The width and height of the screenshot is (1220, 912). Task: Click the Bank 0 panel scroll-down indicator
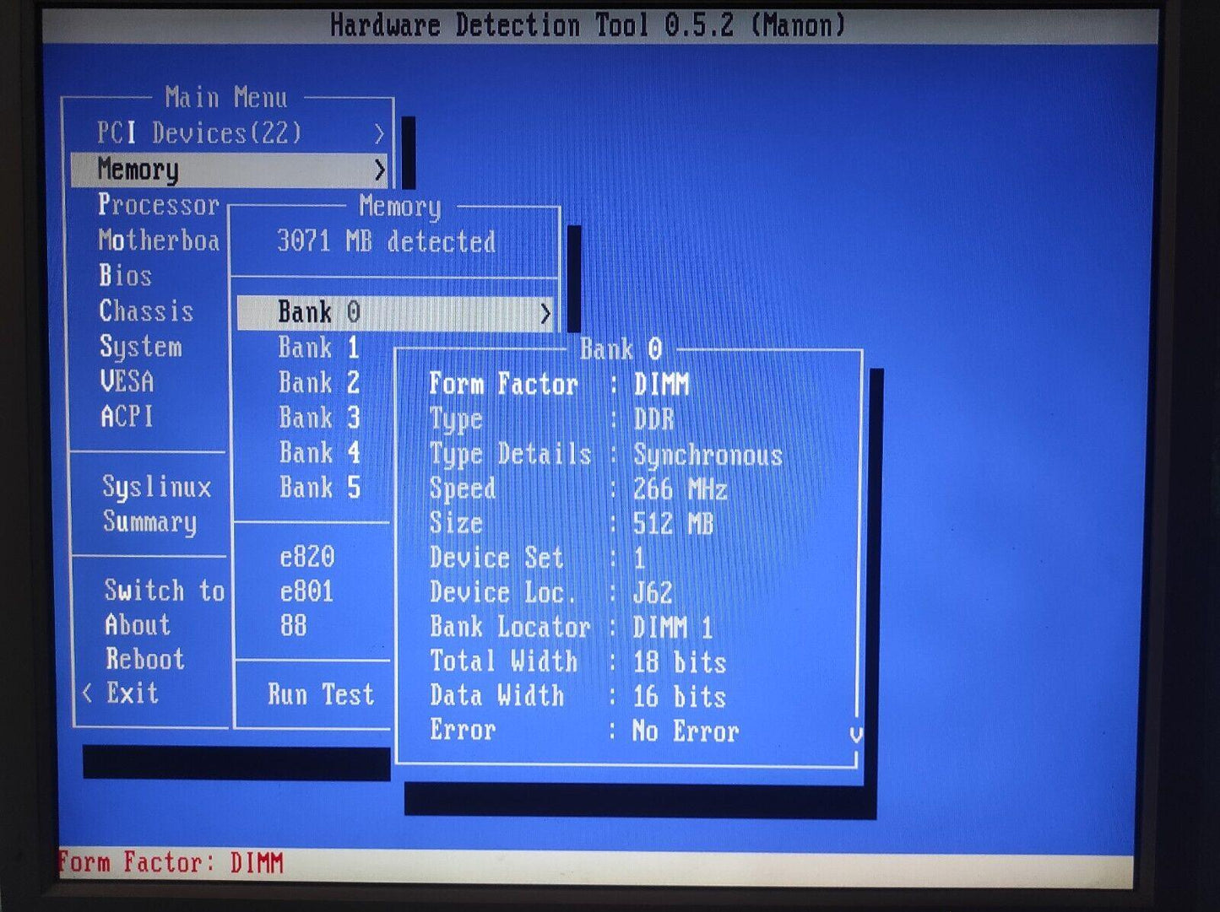pos(855,734)
